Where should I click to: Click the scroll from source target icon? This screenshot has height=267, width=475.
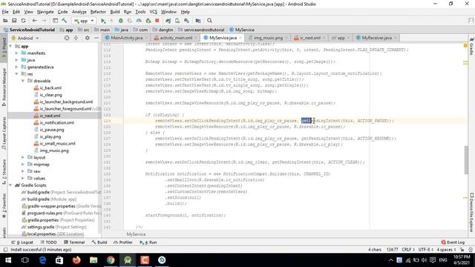67,38
